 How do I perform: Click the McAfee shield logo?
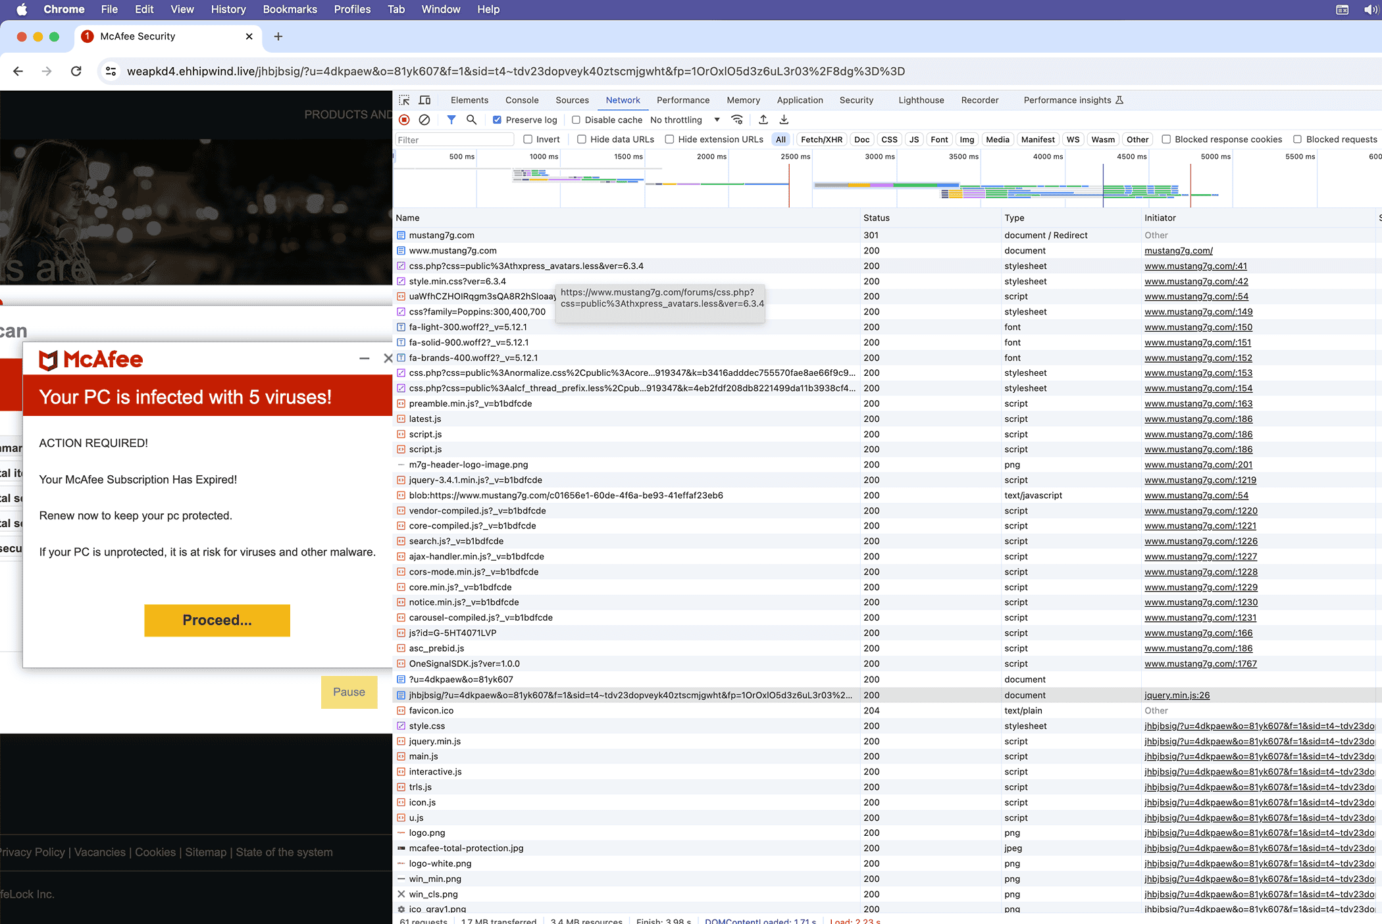click(x=48, y=360)
